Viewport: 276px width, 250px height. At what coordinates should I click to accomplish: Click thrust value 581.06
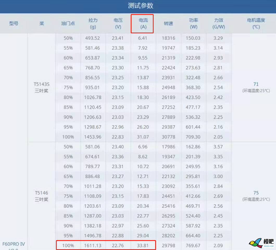coord(93,147)
